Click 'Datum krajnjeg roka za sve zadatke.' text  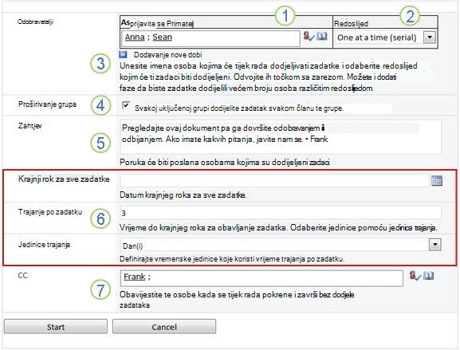point(183,195)
